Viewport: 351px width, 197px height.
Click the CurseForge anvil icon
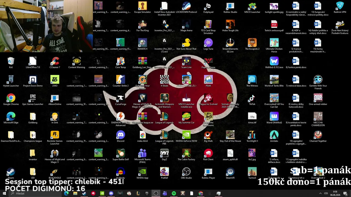click(x=121, y=98)
